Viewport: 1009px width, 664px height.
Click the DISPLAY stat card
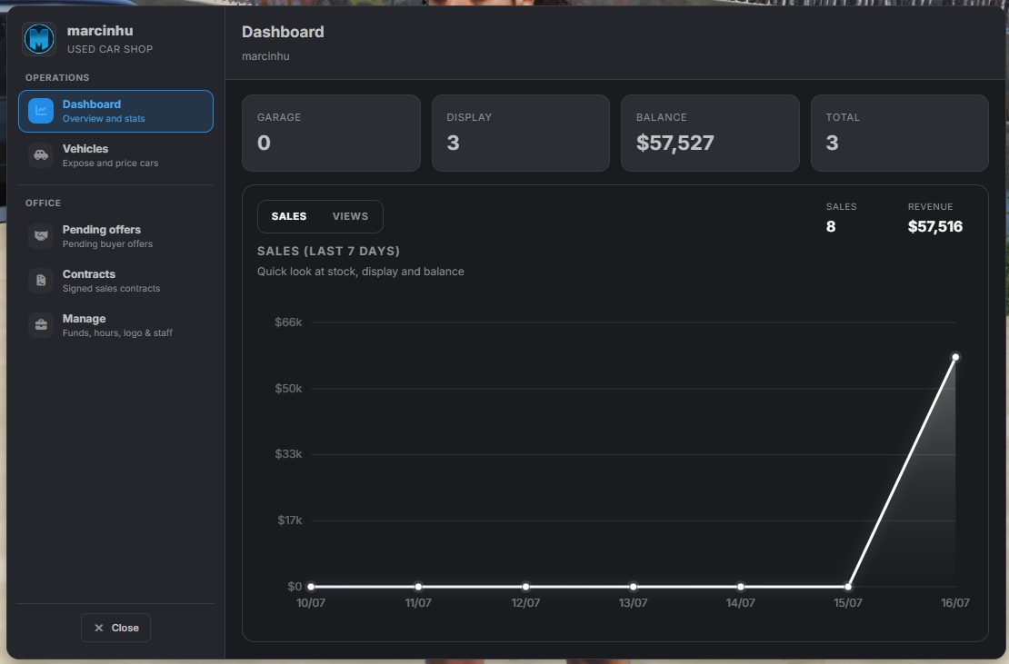521,133
